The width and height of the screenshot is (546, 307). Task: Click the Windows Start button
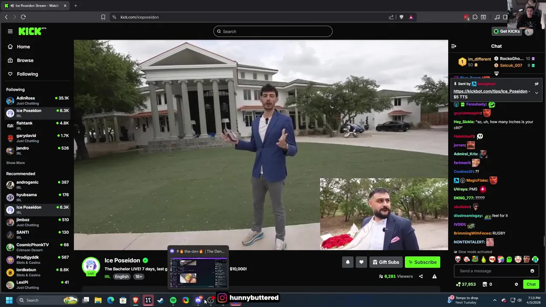click(9, 300)
